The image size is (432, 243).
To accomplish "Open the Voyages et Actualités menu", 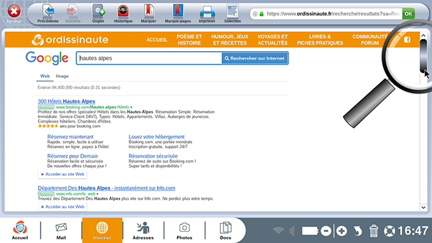I will point(272,40).
